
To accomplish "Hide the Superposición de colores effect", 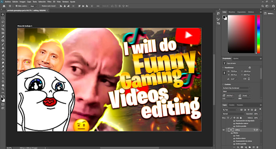I will [234, 141].
